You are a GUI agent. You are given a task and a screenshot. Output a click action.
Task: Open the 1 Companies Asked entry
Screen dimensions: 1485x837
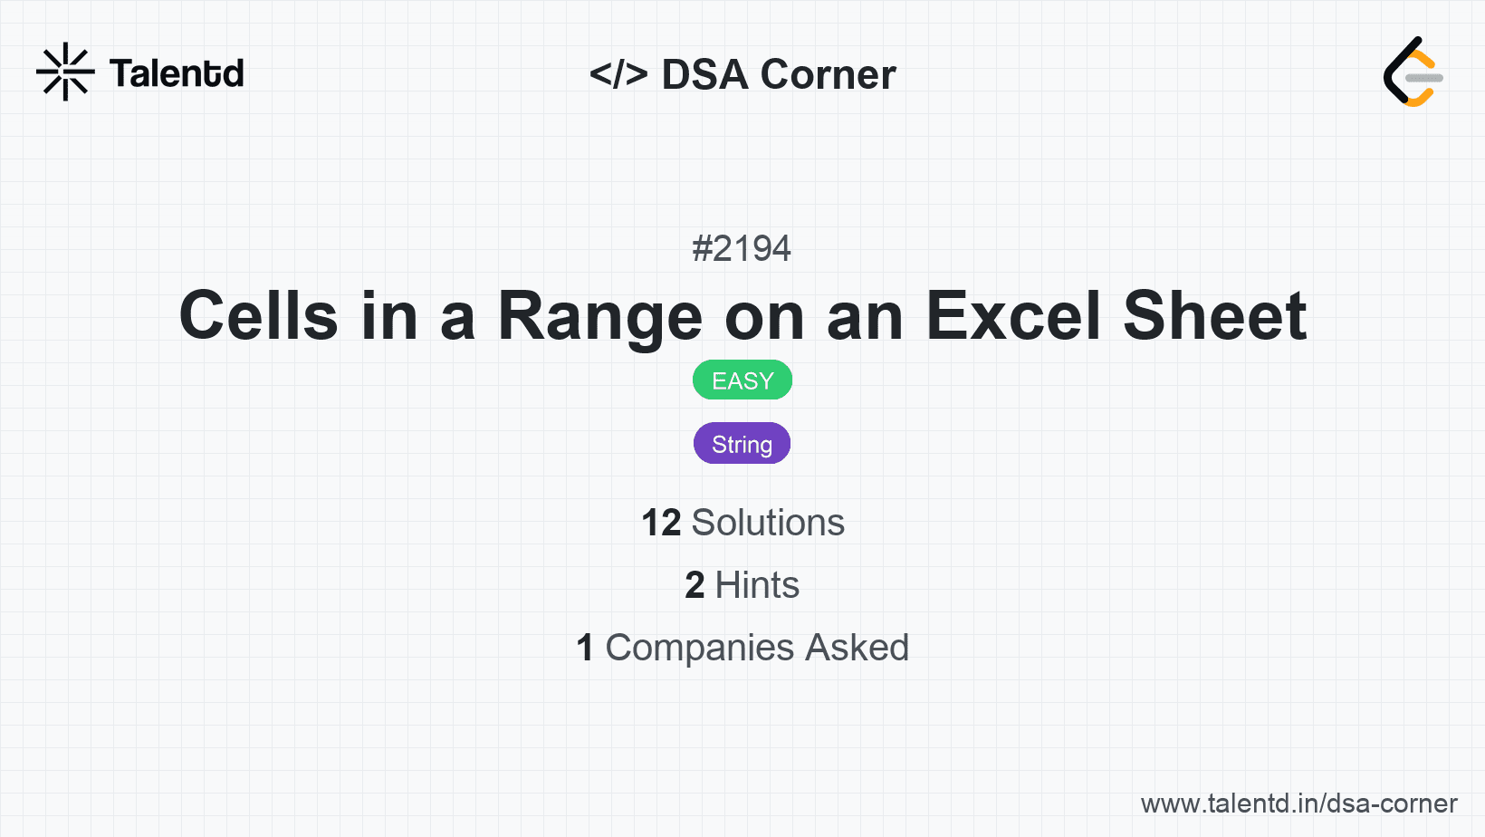click(742, 648)
